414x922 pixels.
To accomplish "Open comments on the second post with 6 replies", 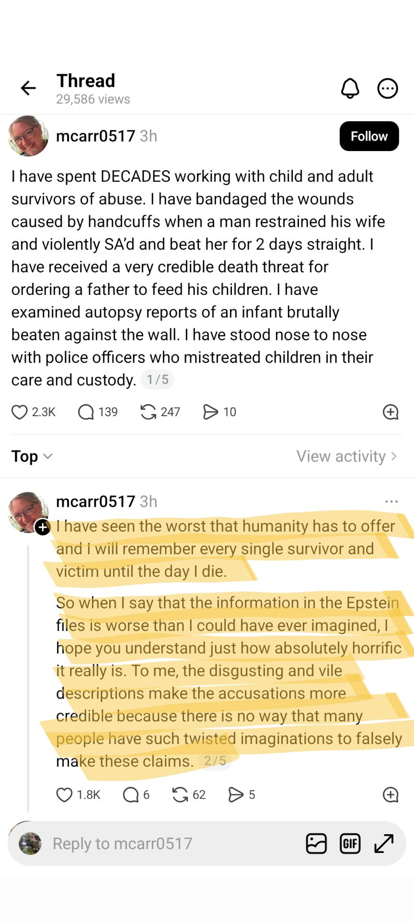I will [131, 794].
